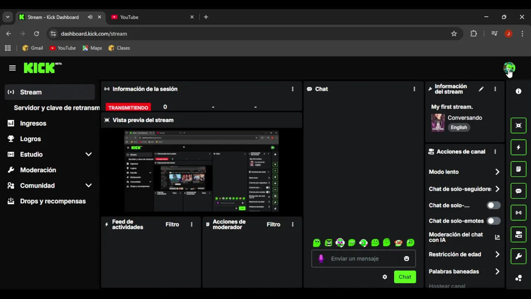Click the English language tag
The image size is (531, 299).
pos(459,127)
